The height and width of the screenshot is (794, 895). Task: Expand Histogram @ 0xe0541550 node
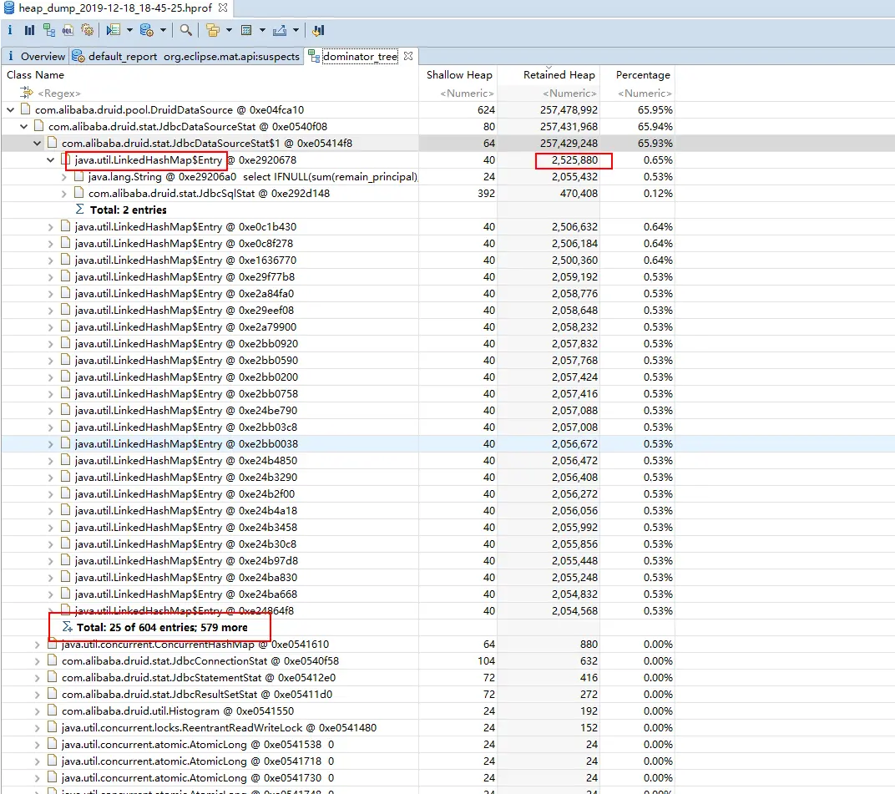(x=37, y=711)
